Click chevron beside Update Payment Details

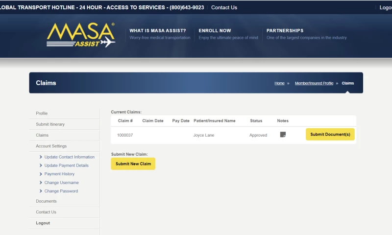[41, 165]
